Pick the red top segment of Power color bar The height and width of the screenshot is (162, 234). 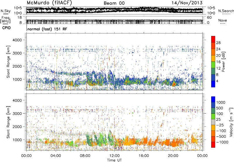tap(213, 39)
